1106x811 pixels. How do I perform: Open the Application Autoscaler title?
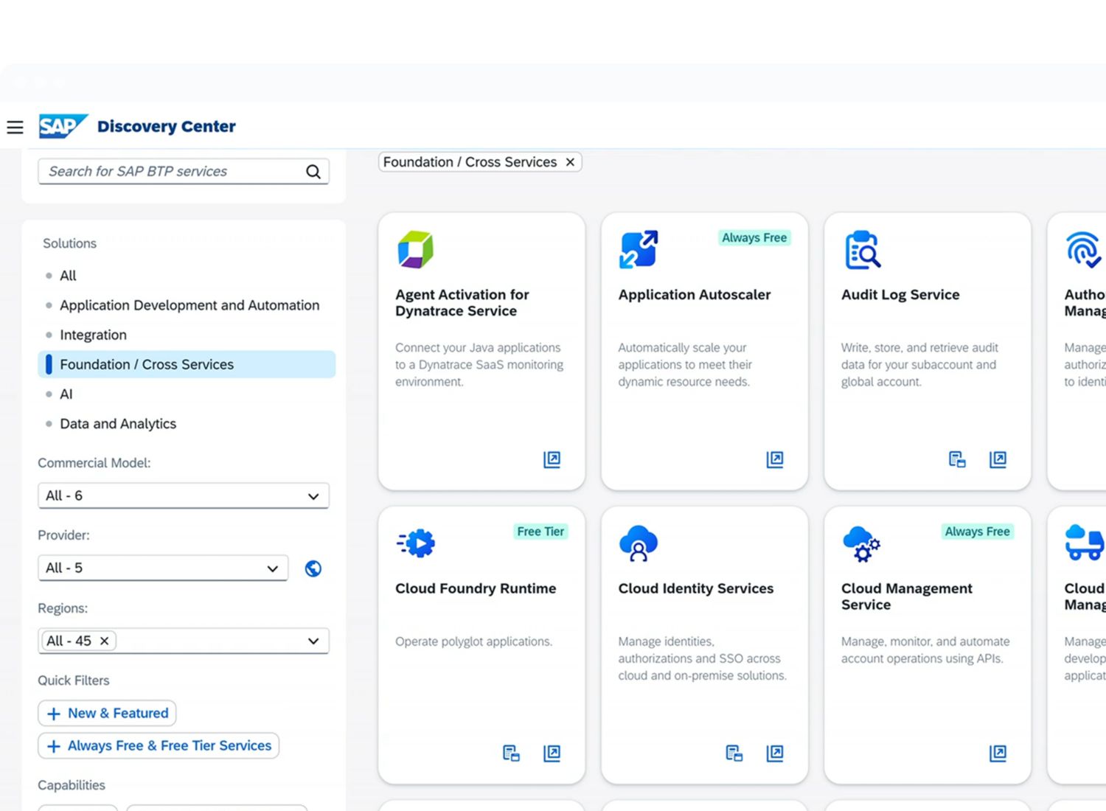[695, 294]
